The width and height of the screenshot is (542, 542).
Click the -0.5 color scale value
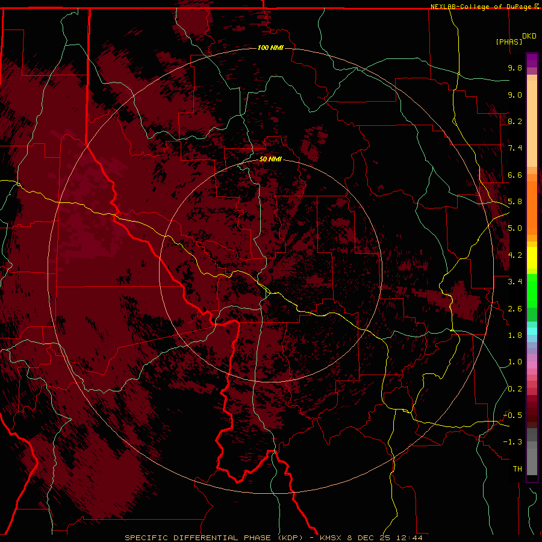click(x=512, y=415)
